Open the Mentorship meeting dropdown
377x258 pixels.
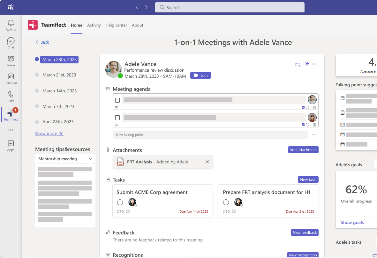click(x=65, y=159)
